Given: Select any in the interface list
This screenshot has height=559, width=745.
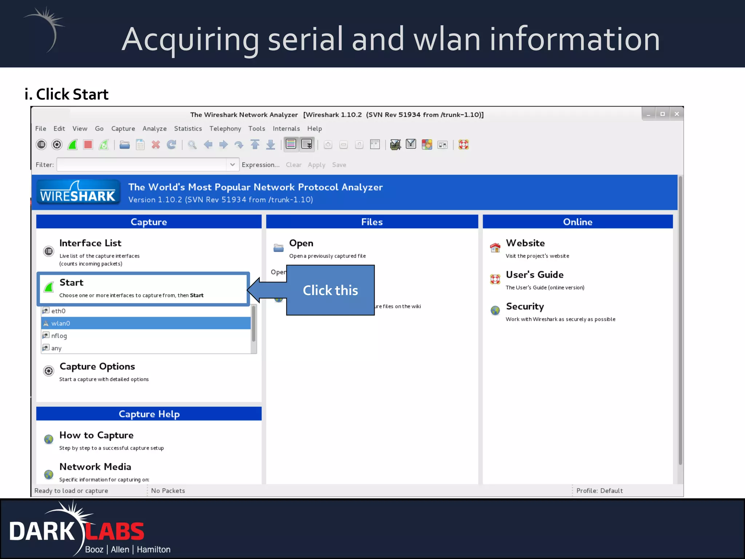Looking at the screenshot, I should coord(146,348).
